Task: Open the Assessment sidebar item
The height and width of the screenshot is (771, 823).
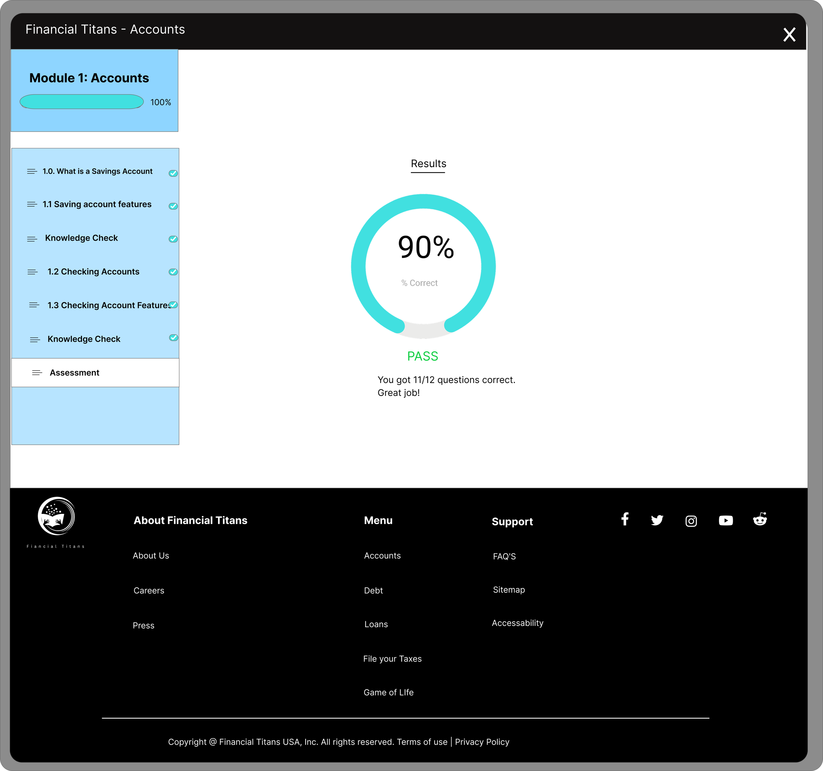Action: tap(74, 373)
